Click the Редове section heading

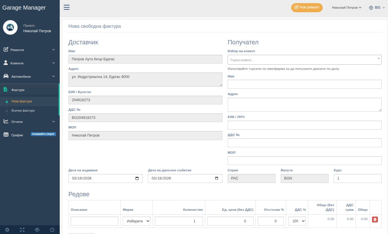point(79,194)
